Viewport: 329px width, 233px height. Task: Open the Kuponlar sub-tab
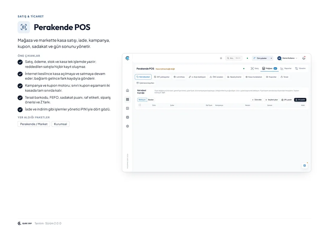[x=271, y=77]
